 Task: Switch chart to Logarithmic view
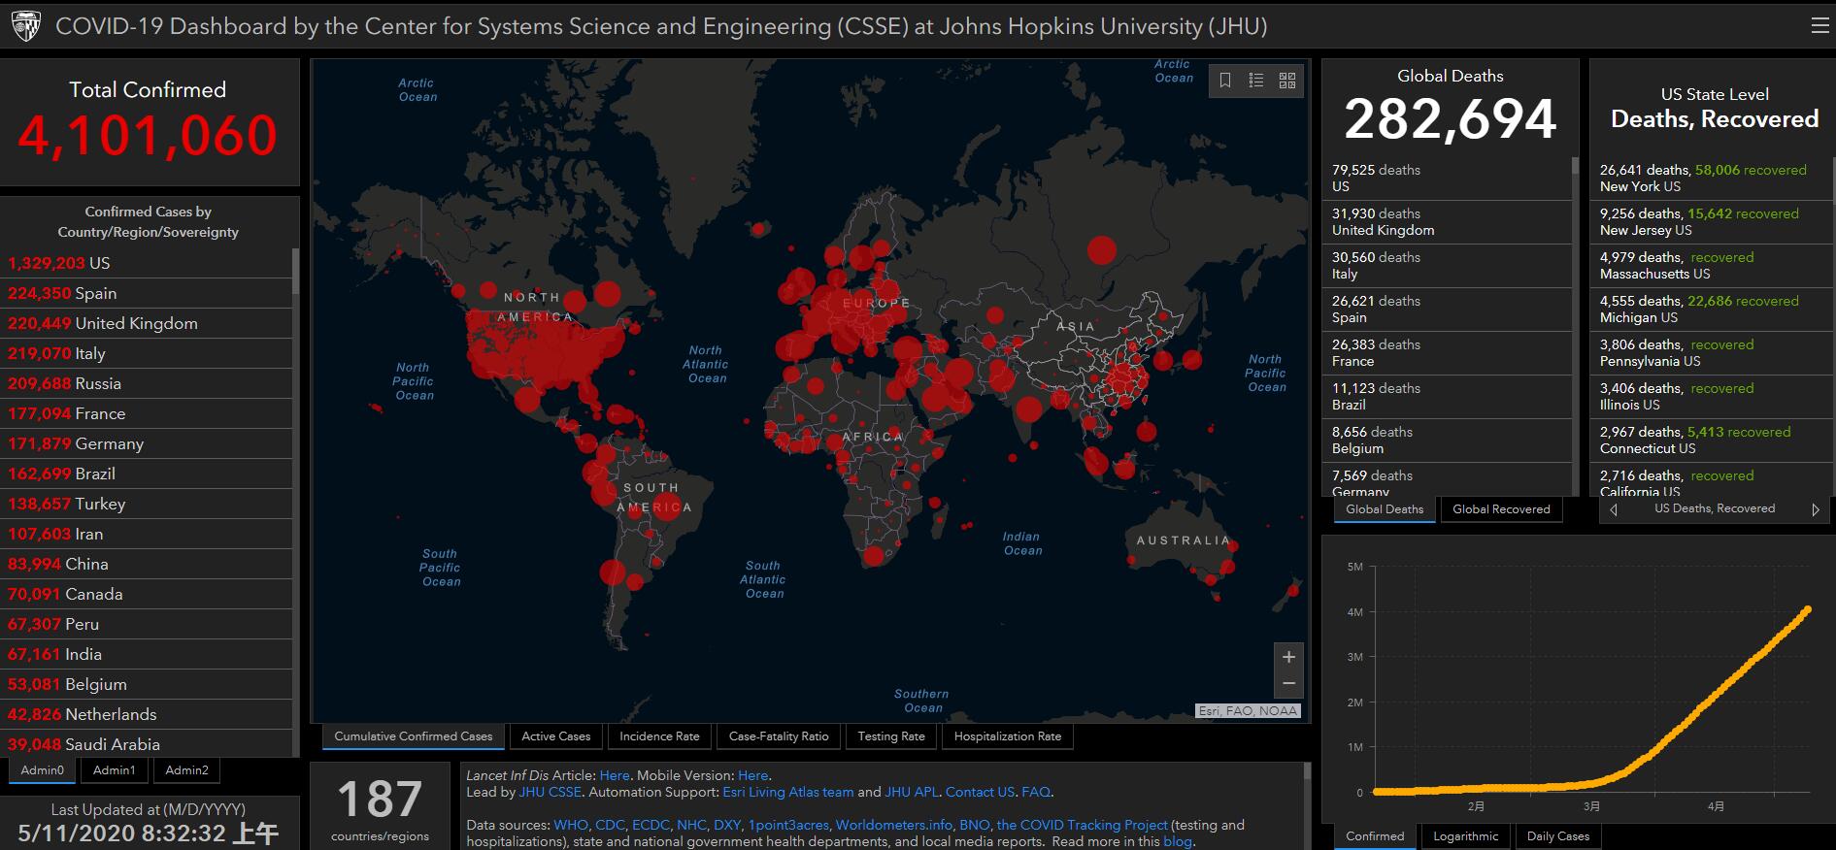click(x=1465, y=836)
